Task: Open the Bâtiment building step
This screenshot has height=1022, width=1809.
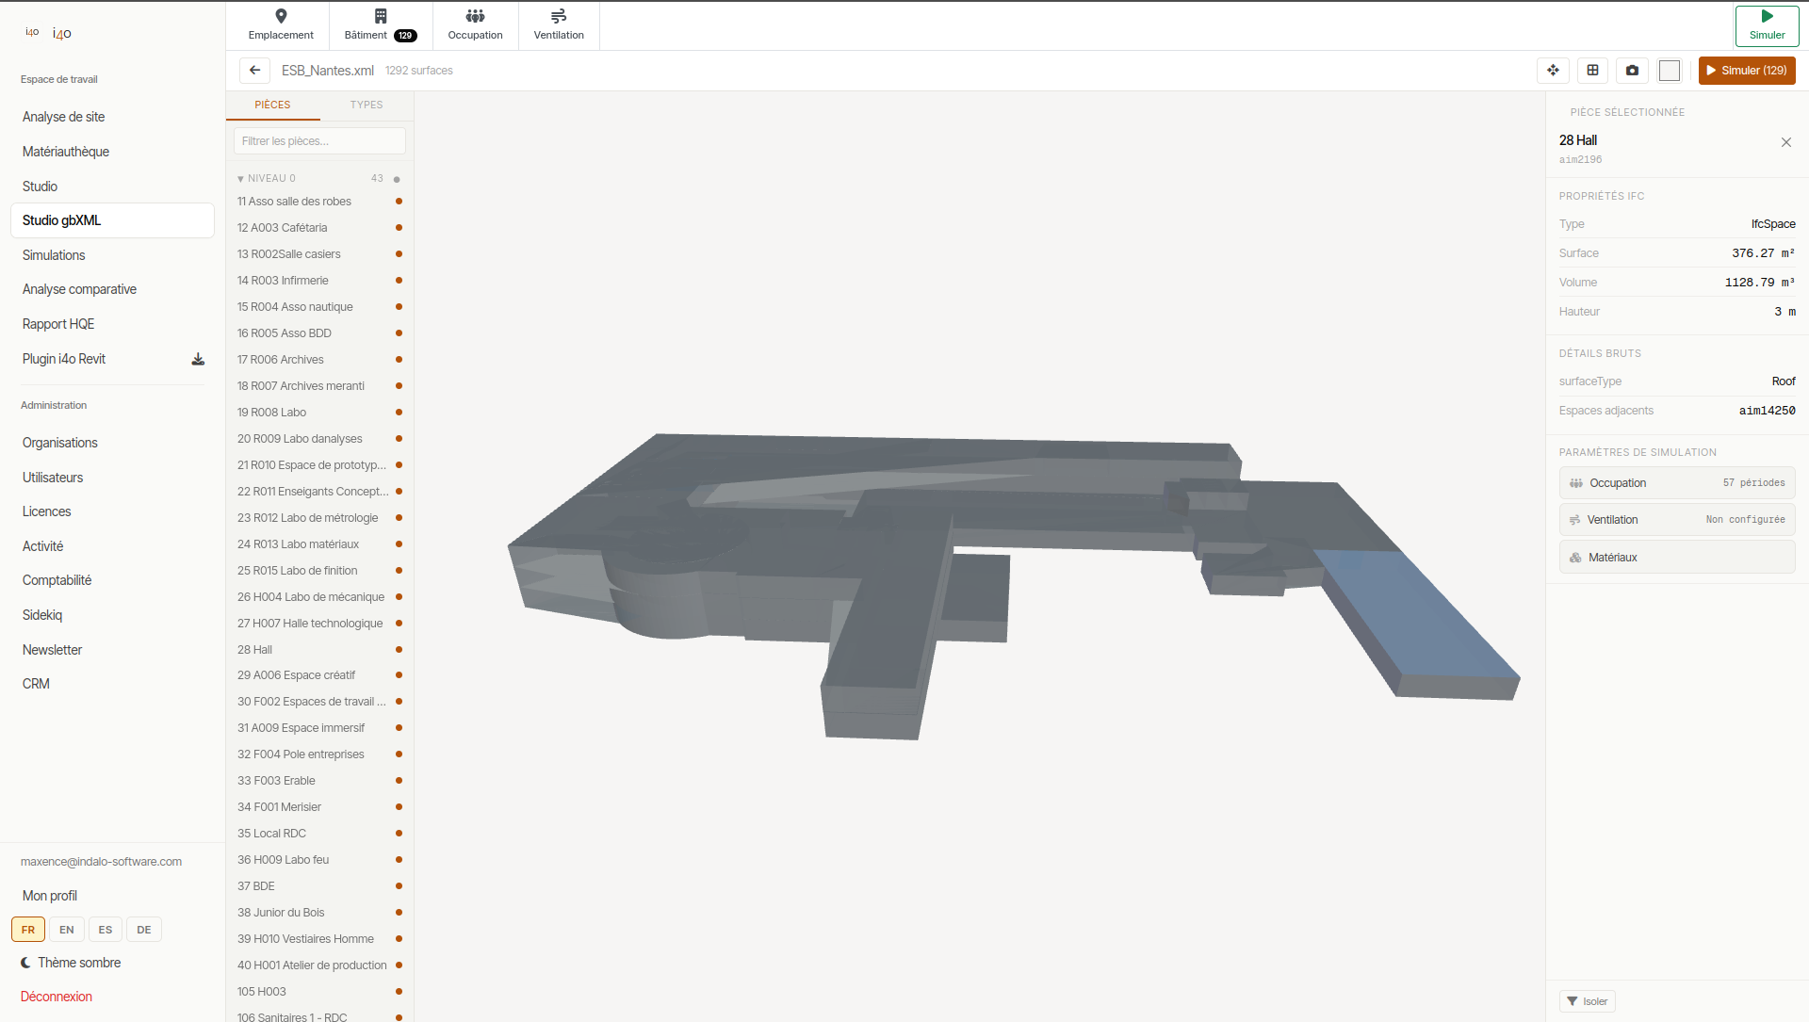Action: [x=381, y=25]
